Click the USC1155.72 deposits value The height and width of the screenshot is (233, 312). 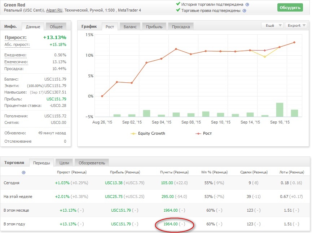coord(55,116)
